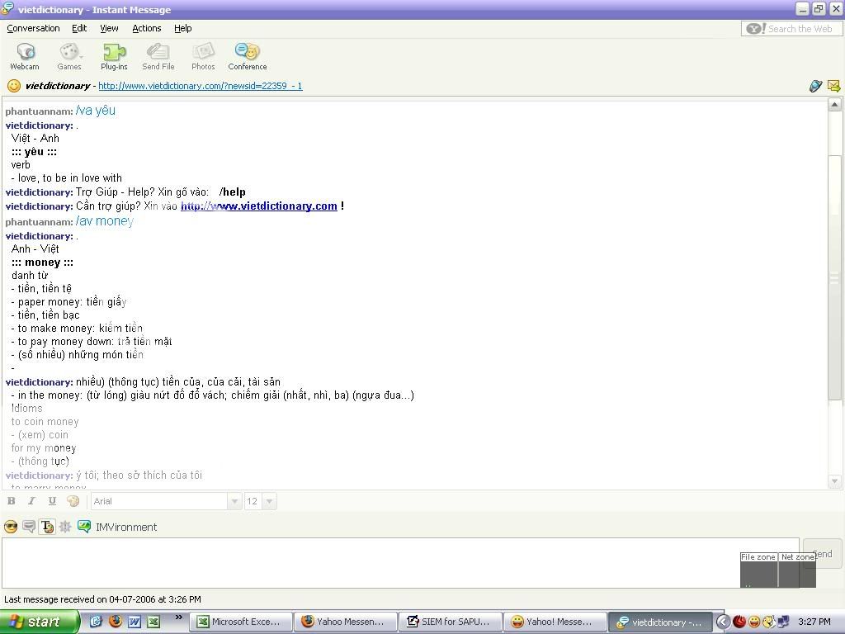845x634 pixels.
Task: Open the Webcam tool
Action: pyautogui.click(x=25, y=56)
